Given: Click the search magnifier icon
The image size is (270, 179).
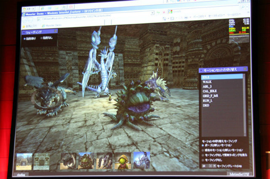Looking at the screenshot, I should pyautogui.click(x=243, y=7).
